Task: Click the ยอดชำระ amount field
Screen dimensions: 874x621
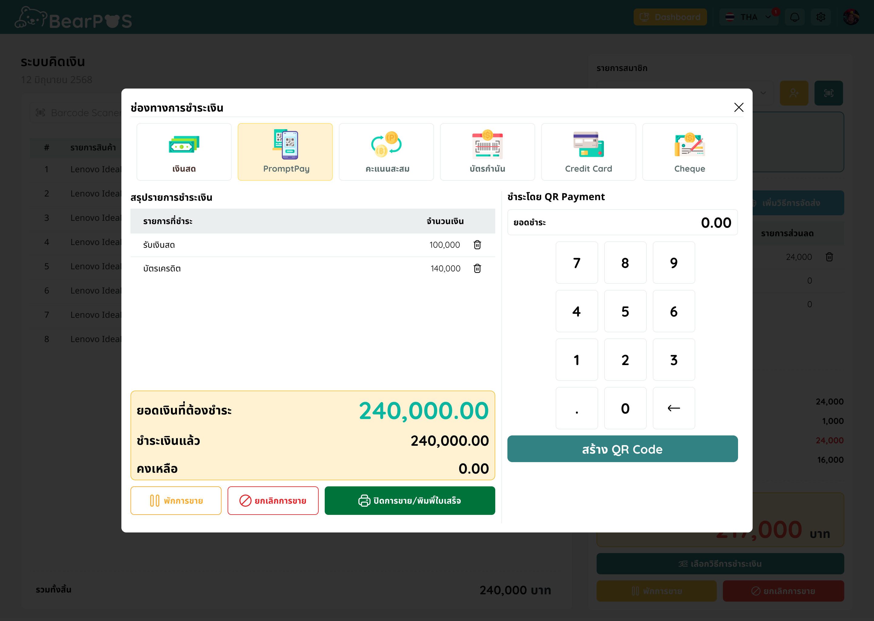Action: point(623,223)
